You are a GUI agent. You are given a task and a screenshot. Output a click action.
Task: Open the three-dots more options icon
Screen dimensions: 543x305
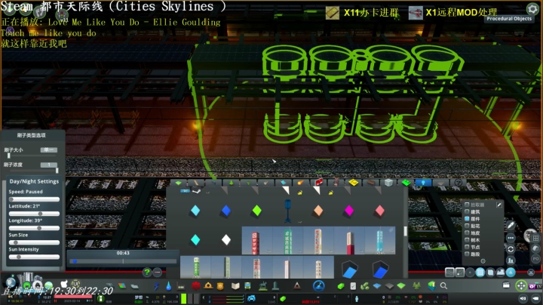511,238
